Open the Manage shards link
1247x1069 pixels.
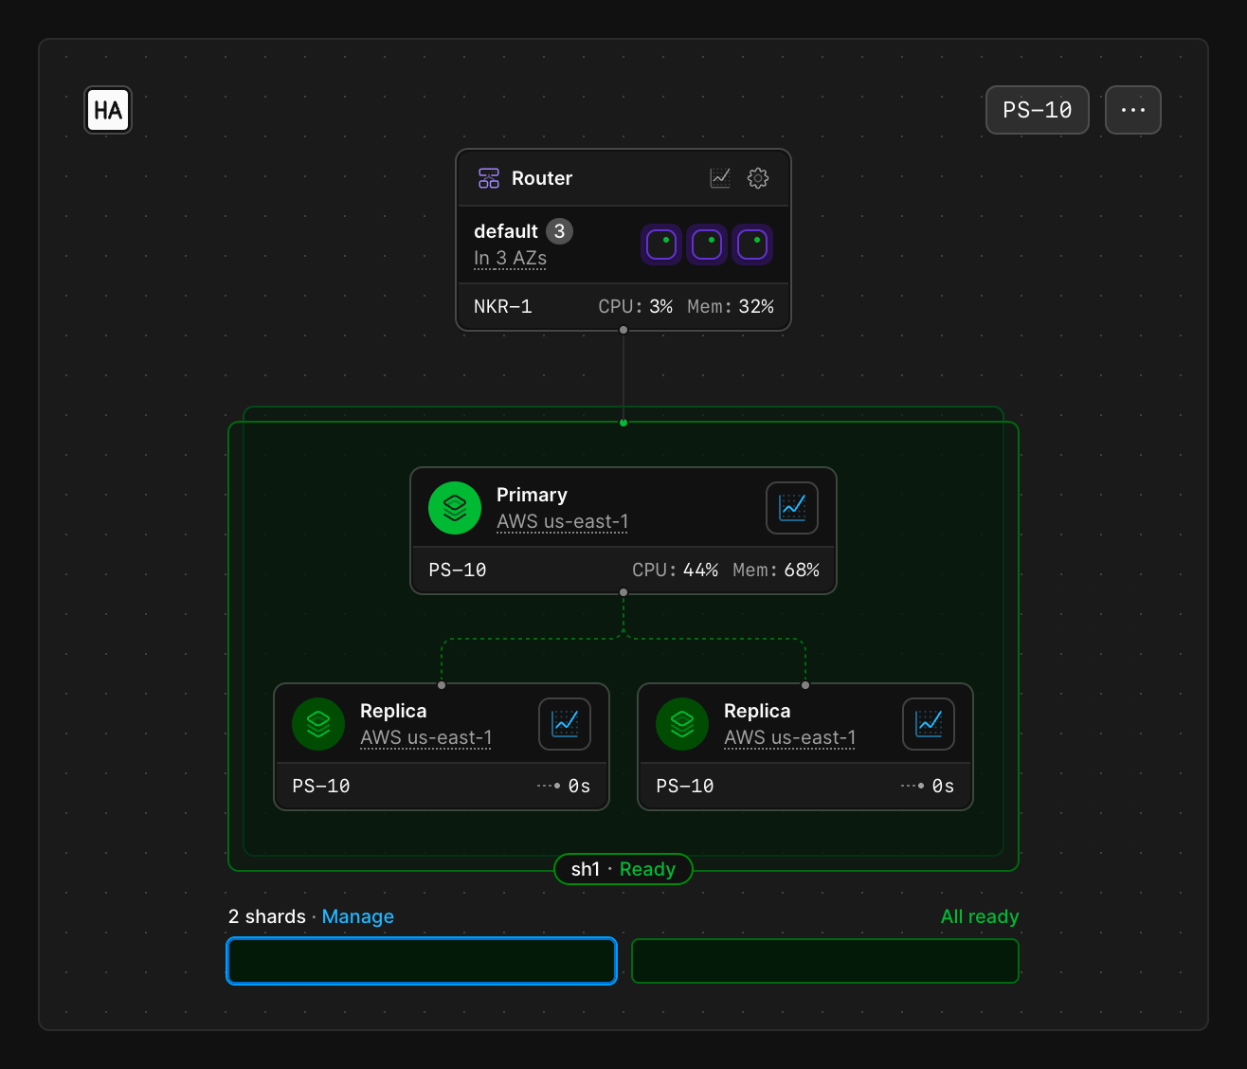click(358, 916)
